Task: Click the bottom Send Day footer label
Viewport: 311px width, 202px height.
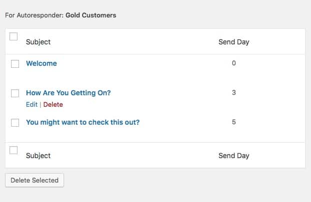Action: (234, 156)
